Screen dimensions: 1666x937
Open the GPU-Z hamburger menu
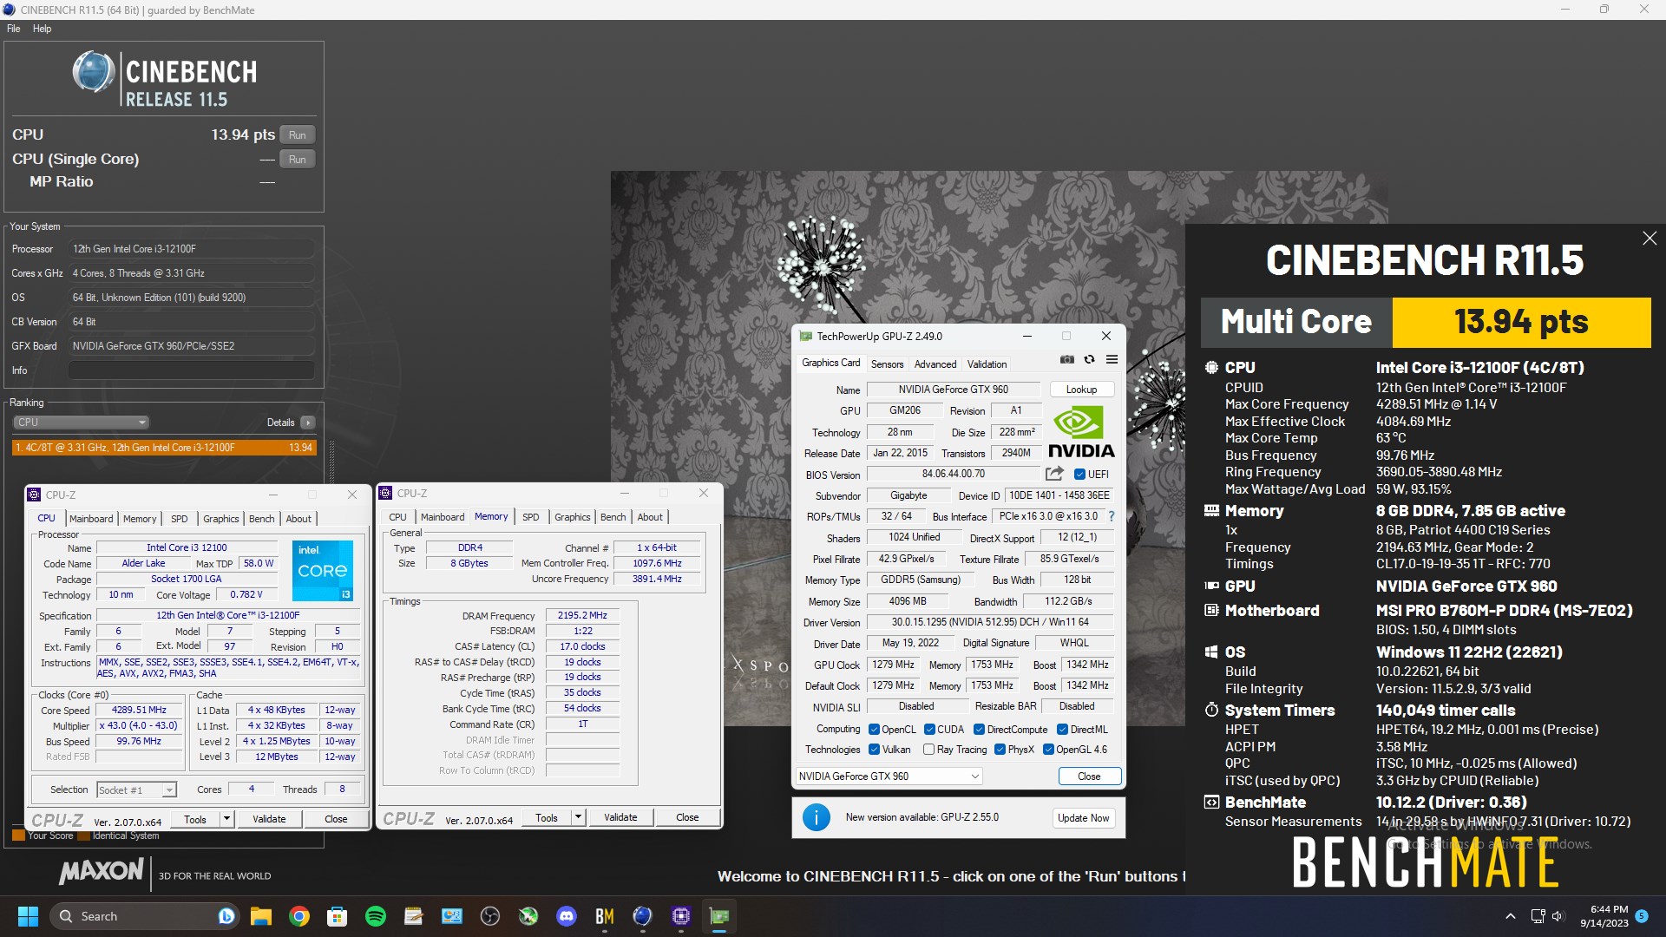tap(1112, 359)
